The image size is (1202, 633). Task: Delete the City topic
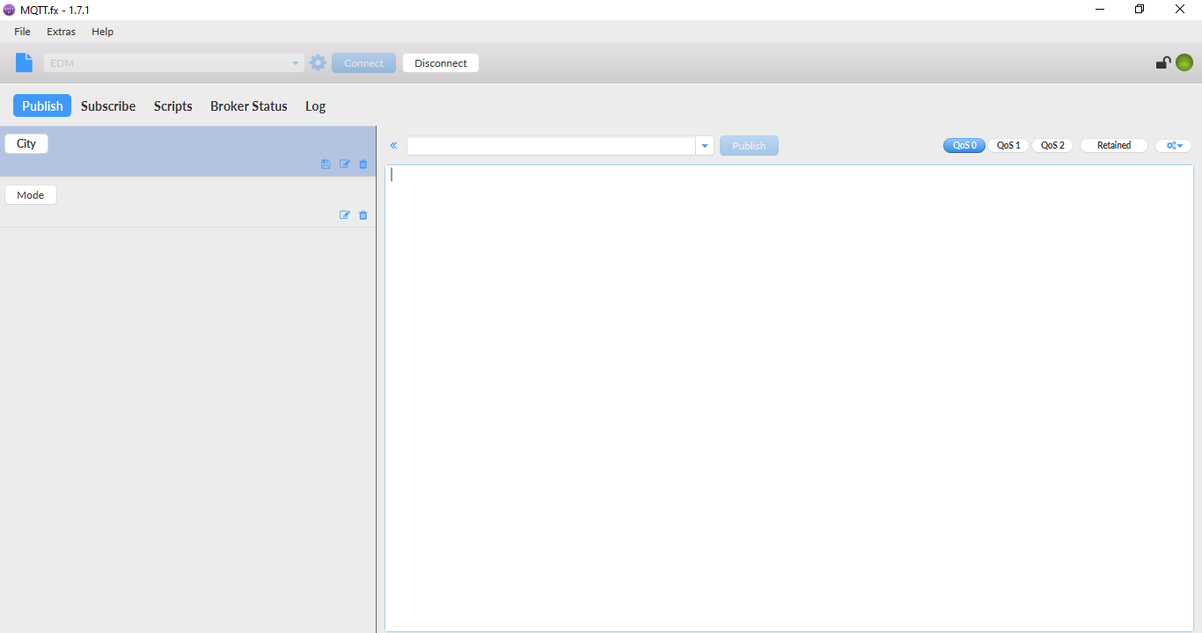tap(363, 164)
